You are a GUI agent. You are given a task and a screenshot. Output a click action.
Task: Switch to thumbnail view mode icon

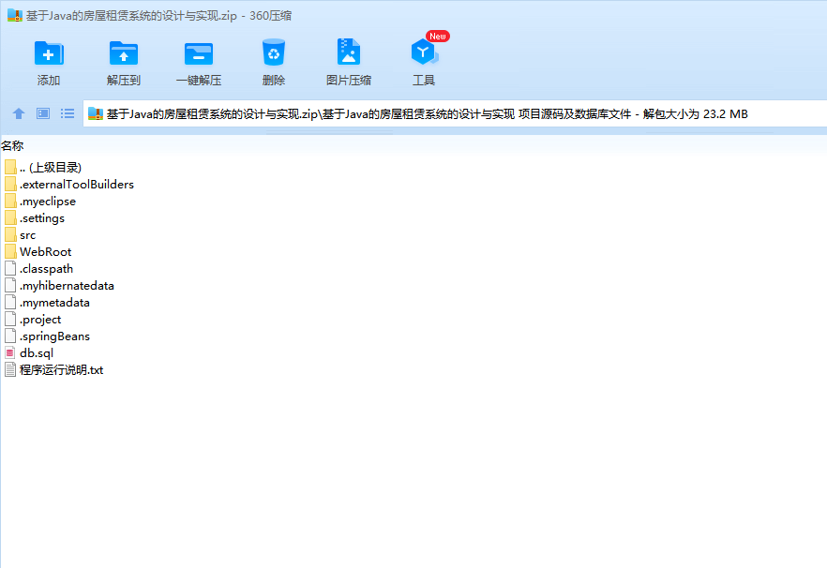pos(43,113)
